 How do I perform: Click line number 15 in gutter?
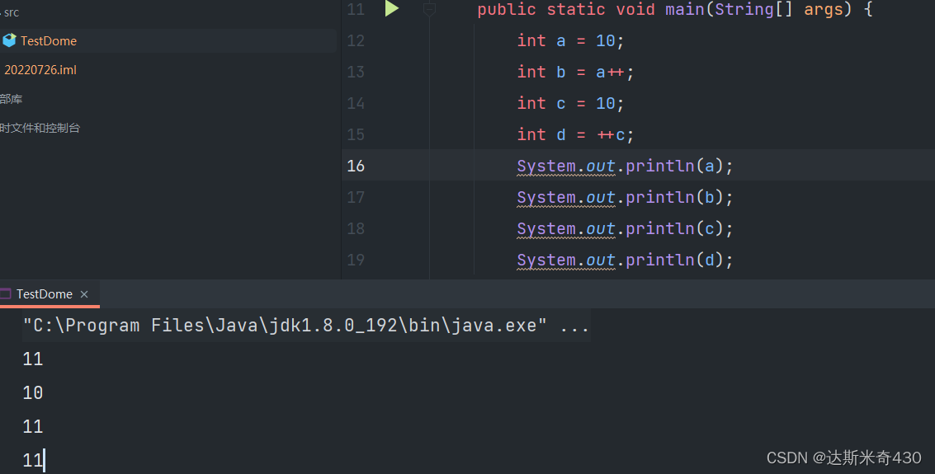[356, 134]
